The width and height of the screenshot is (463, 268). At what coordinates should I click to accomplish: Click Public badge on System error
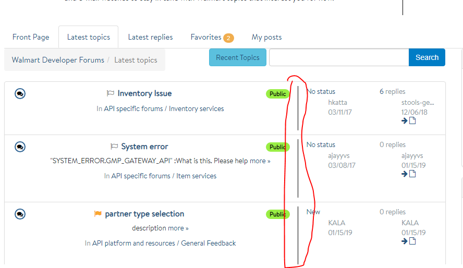tap(277, 147)
